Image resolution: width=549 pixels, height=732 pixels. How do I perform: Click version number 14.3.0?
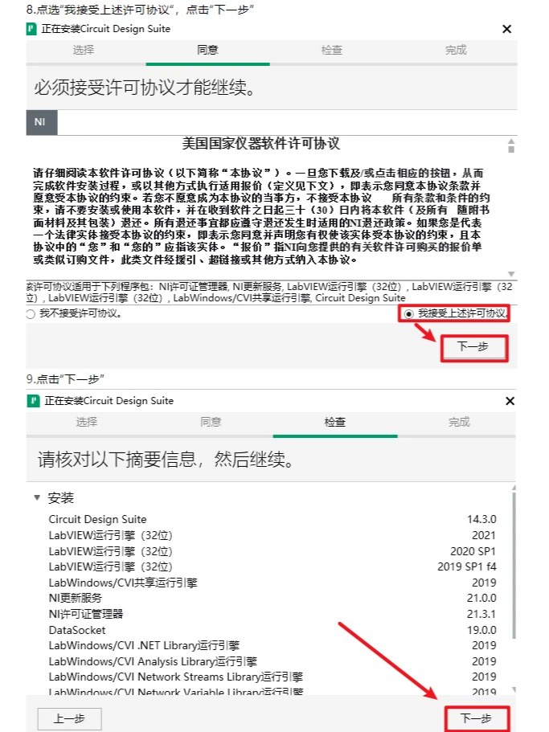481,519
